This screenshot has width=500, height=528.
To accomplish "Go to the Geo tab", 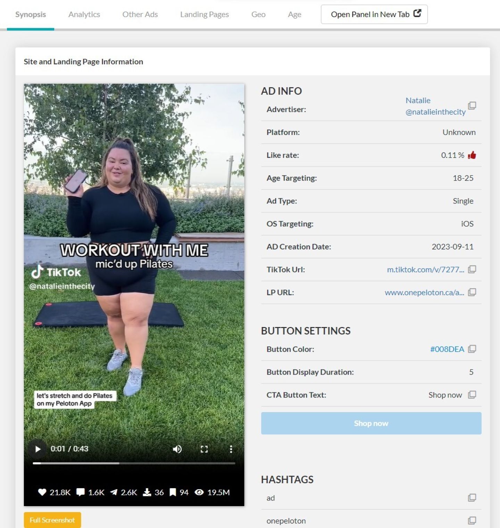I will 258,15.
